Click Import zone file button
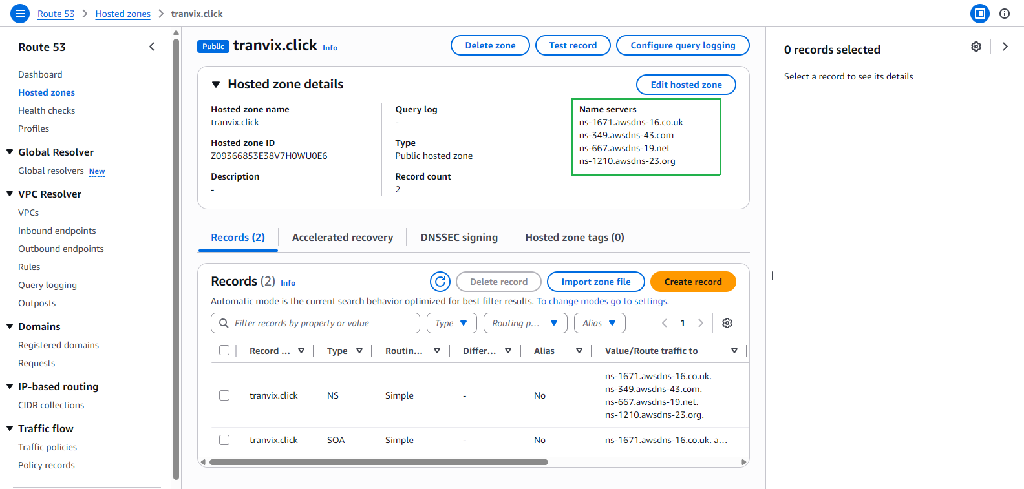 pyautogui.click(x=596, y=282)
